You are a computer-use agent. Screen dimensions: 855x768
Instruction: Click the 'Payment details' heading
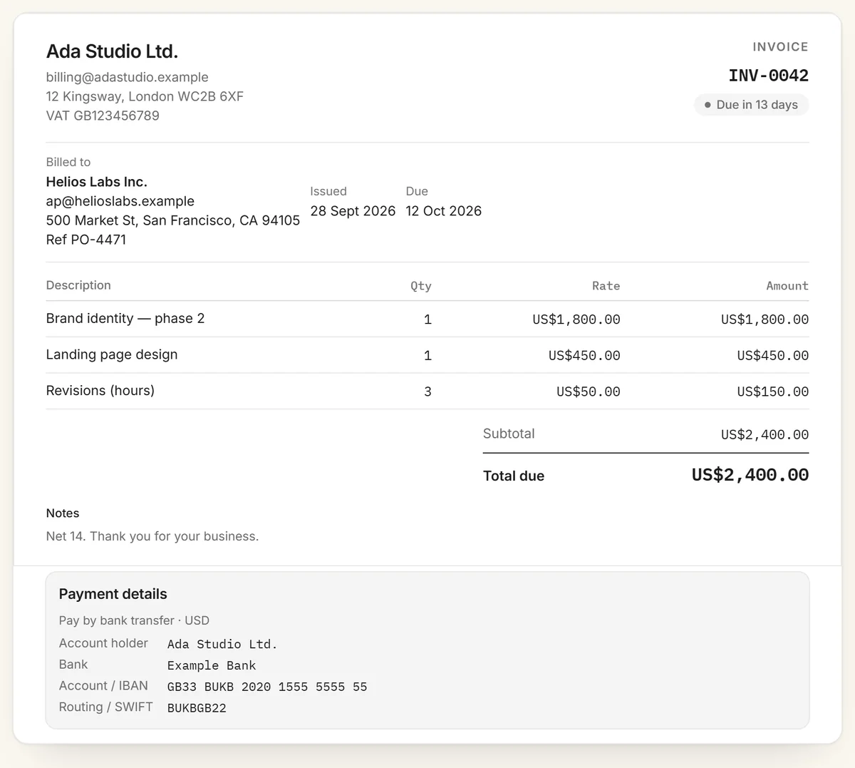pyautogui.click(x=113, y=594)
